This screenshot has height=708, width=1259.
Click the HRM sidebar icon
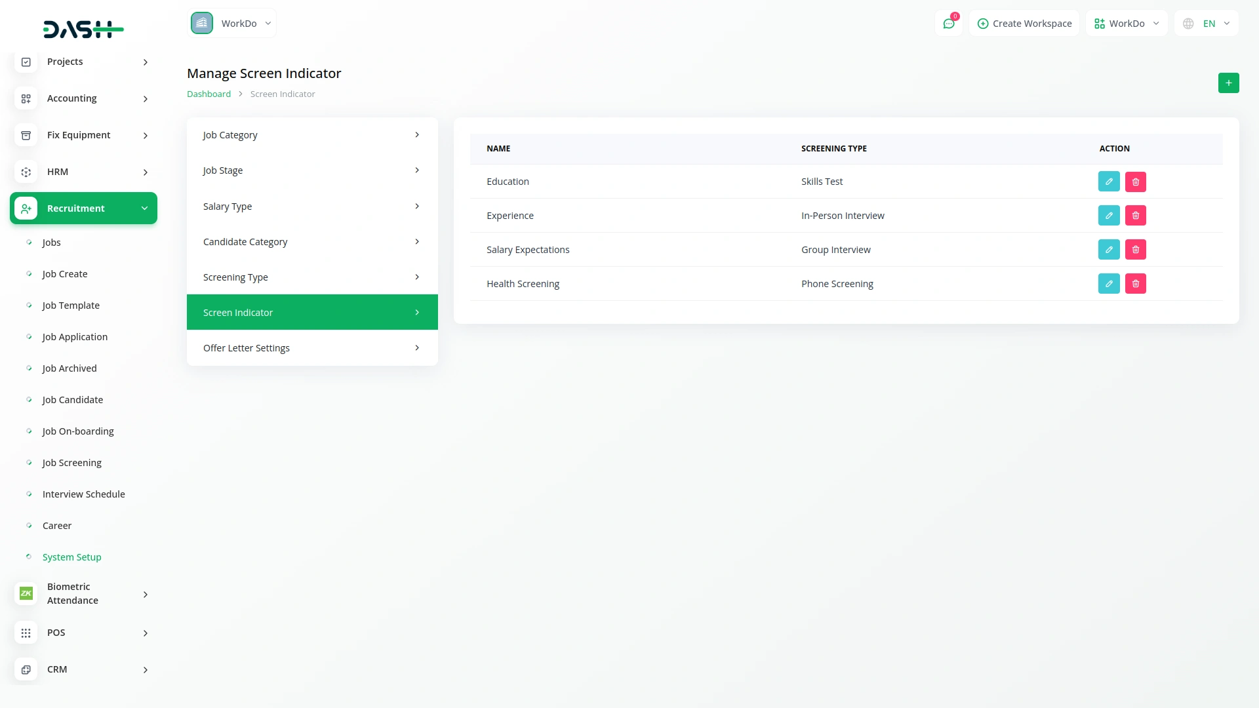(x=26, y=172)
